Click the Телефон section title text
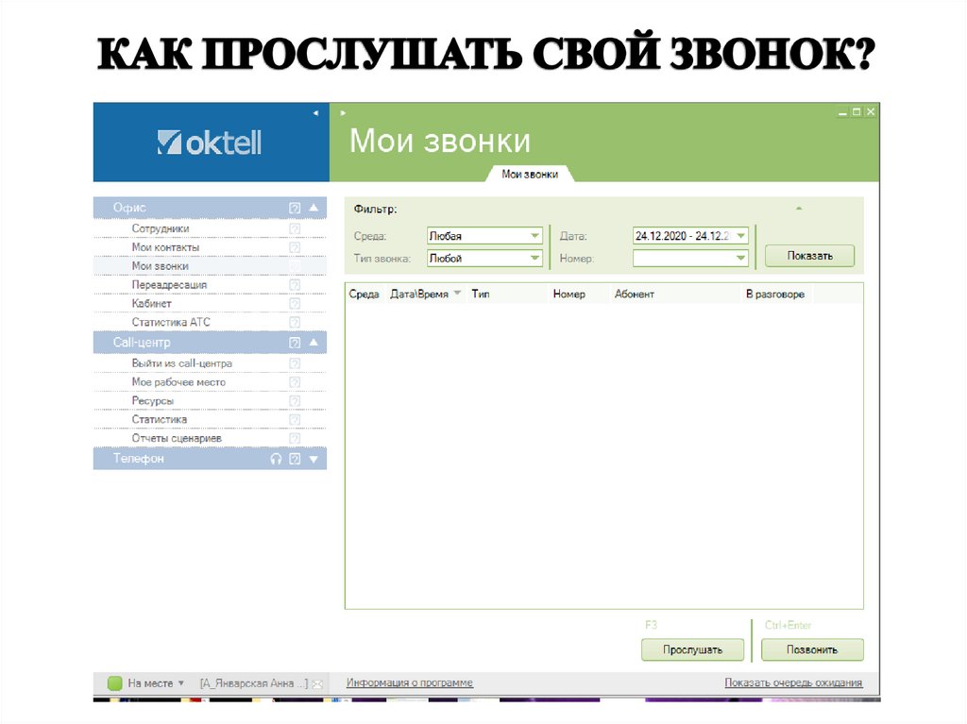This screenshot has width=967, height=724. coord(139,459)
